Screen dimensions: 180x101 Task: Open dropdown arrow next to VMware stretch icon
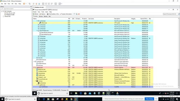(62, 4)
